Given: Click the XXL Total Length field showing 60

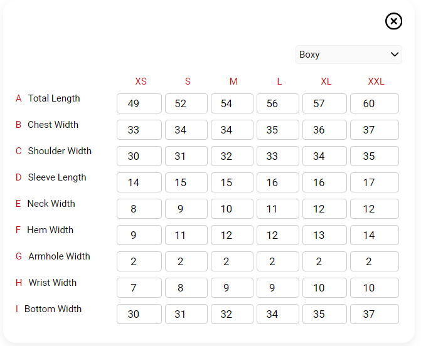Looking at the screenshot, I should click(375, 103).
